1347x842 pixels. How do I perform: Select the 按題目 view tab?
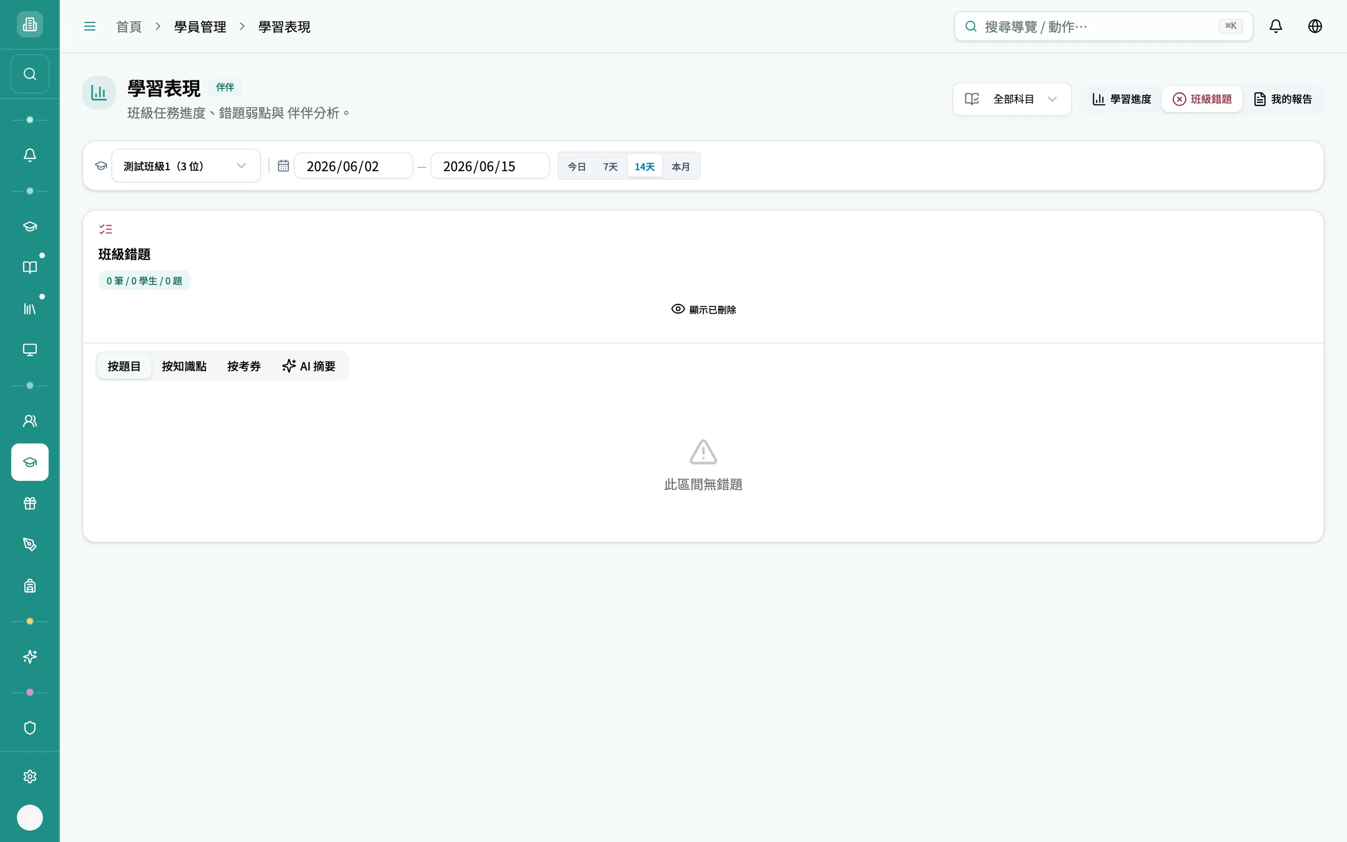(124, 366)
